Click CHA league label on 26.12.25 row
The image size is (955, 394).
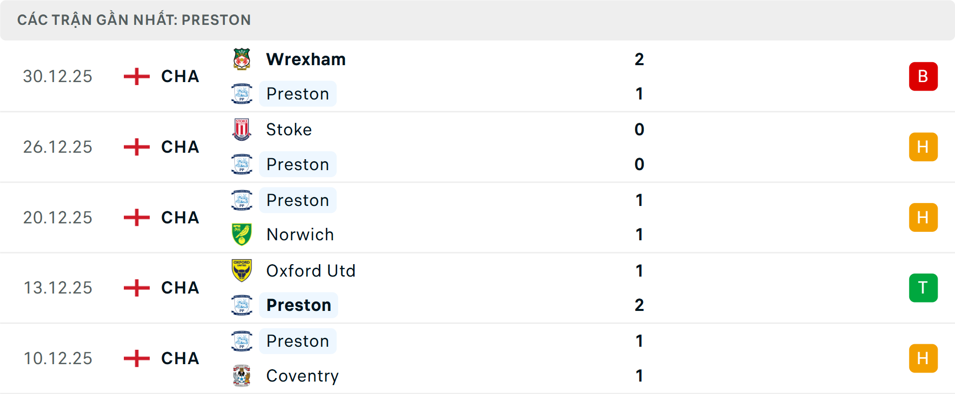point(180,147)
